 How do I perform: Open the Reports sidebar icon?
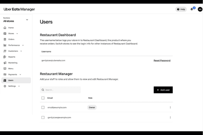pyautogui.click(x=5, y=57)
